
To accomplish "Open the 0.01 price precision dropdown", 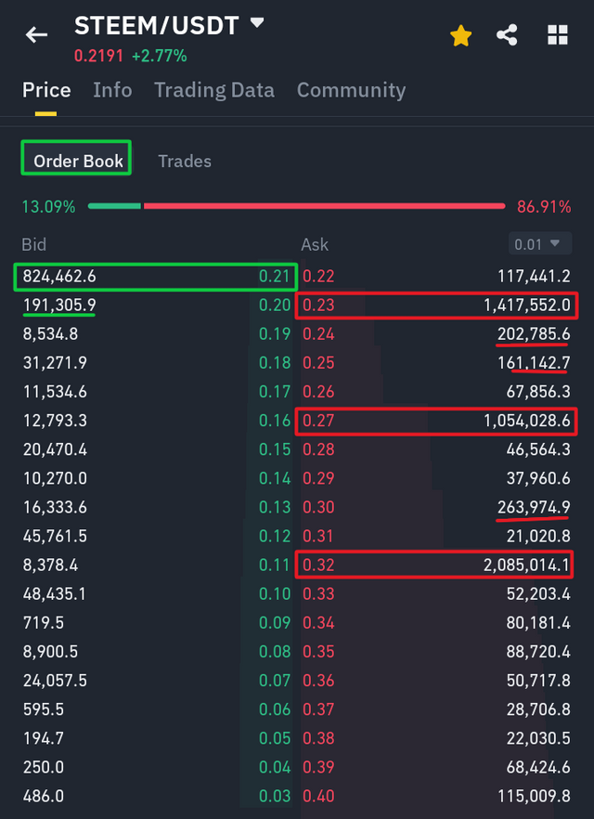I will tap(540, 244).
